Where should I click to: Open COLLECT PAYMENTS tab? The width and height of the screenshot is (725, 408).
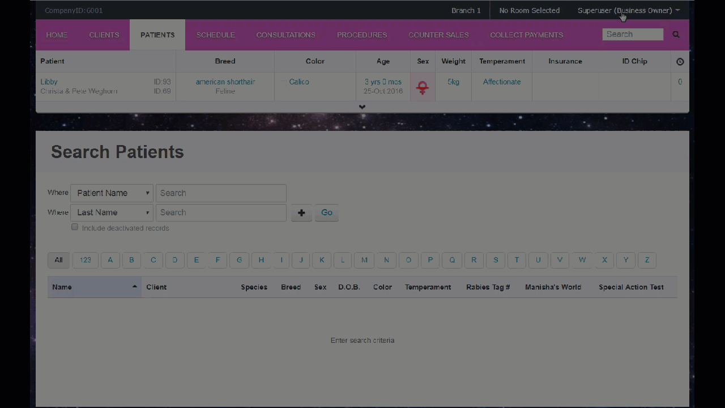coord(527,35)
